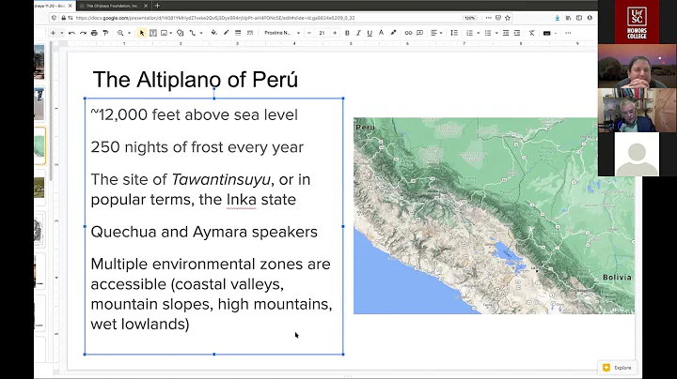Click the new slide plus button
The width and height of the screenshot is (677, 379).
coord(53,33)
